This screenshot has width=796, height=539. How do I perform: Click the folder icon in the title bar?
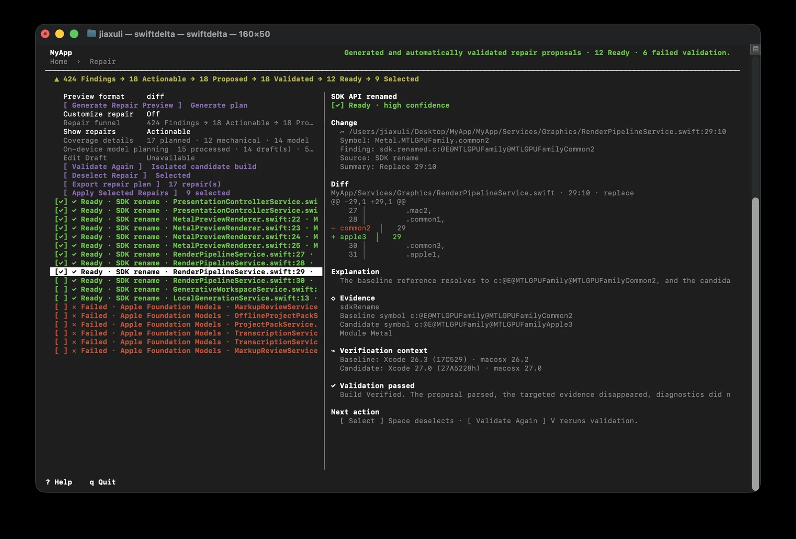pos(91,34)
